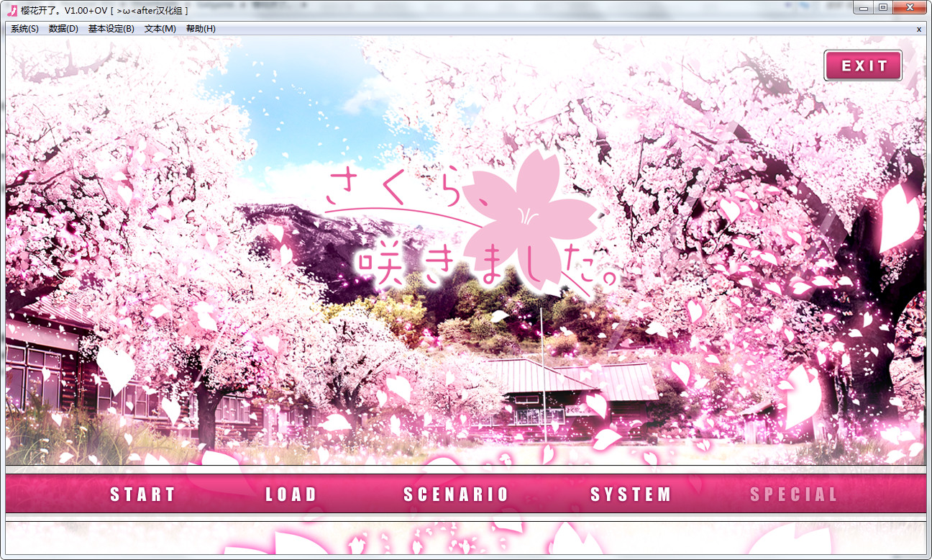
Task: Maximize the game window
Action: point(883,8)
